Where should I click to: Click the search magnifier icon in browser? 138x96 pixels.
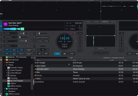35,58
